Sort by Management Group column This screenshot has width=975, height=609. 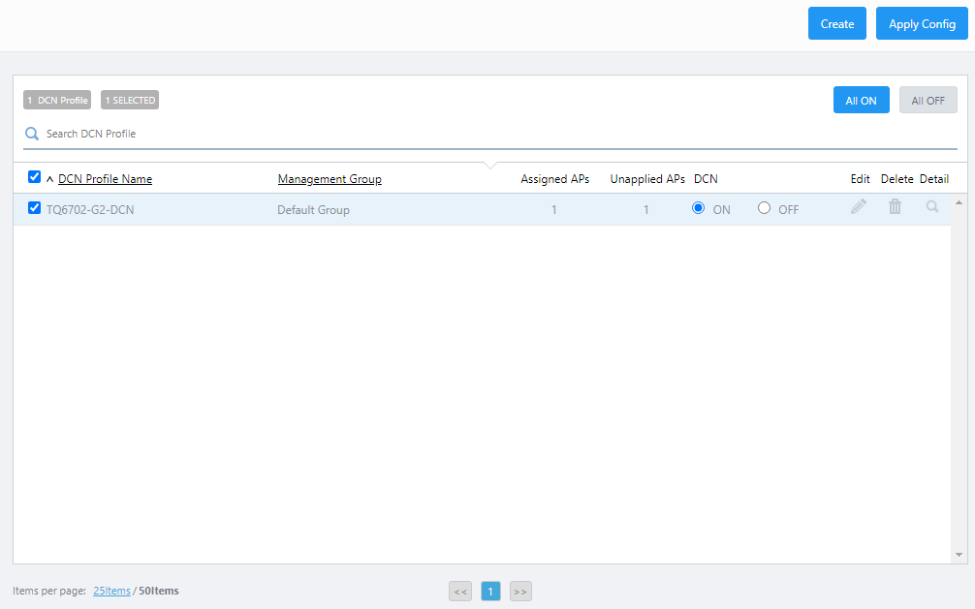click(330, 179)
